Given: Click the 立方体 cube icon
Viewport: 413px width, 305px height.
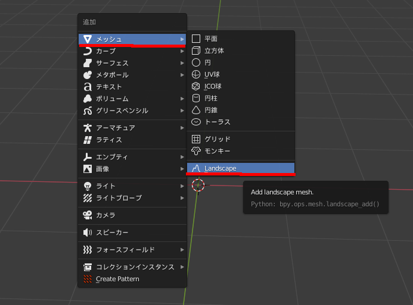Looking at the screenshot, I should point(196,51).
